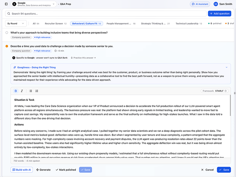The width and height of the screenshot is (236, 177).
Task: Click High relevance tag on inclusive teams row
Action: 42,37
